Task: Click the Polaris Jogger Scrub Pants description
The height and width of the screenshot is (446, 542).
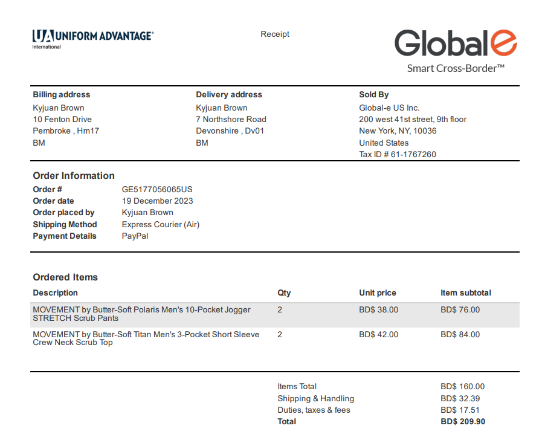Action: tap(141, 314)
